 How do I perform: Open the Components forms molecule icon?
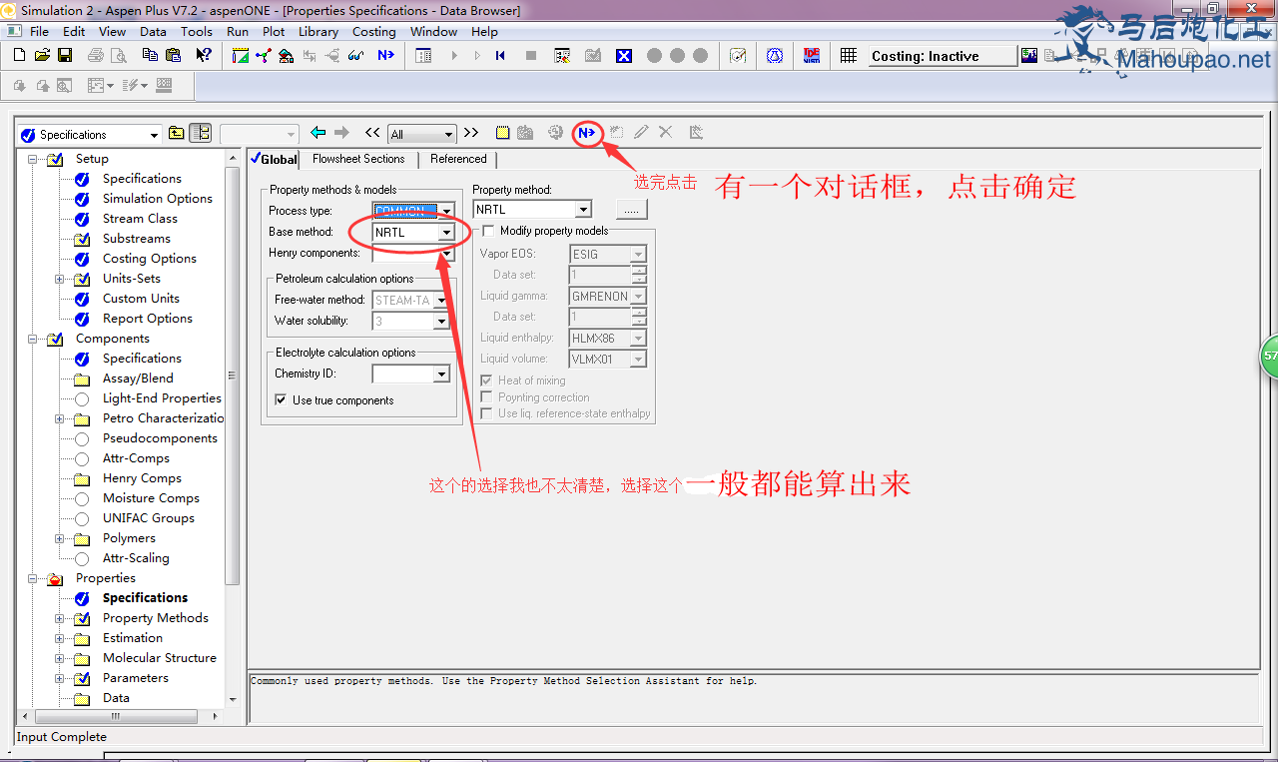click(x=264, y=56)
